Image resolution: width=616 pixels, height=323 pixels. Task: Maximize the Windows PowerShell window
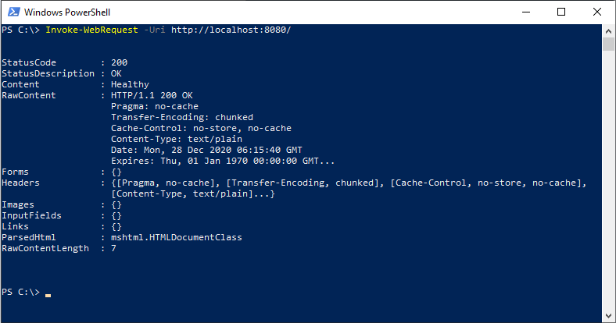tap(561, 12)
